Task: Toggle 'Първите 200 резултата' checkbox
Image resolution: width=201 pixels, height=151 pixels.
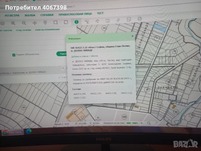Action: (x=14, y=55)
